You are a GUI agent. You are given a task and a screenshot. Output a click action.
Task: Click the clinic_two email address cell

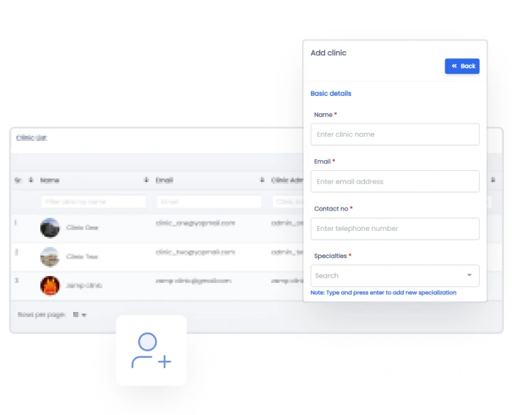tap(195, 252)
